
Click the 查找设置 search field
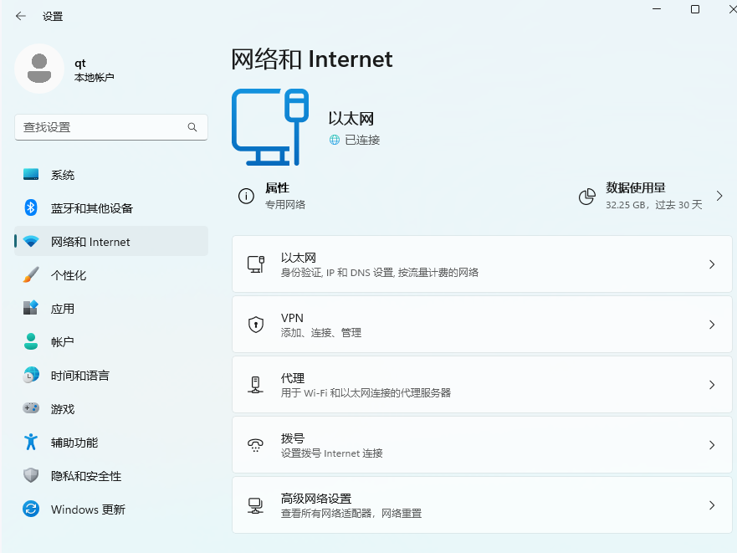pyautogui.click(x=111, y=127)
